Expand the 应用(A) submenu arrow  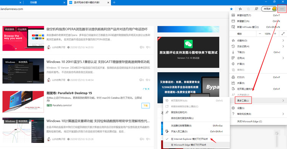tap(283, 58)
